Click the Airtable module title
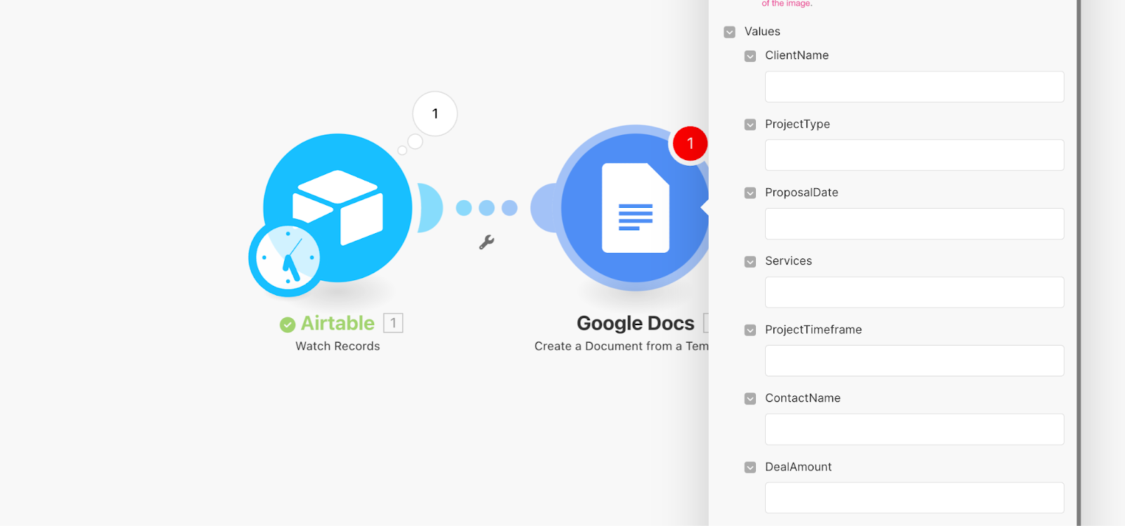The width and height of the screenshot is (1125, 526). coord(337,323)
